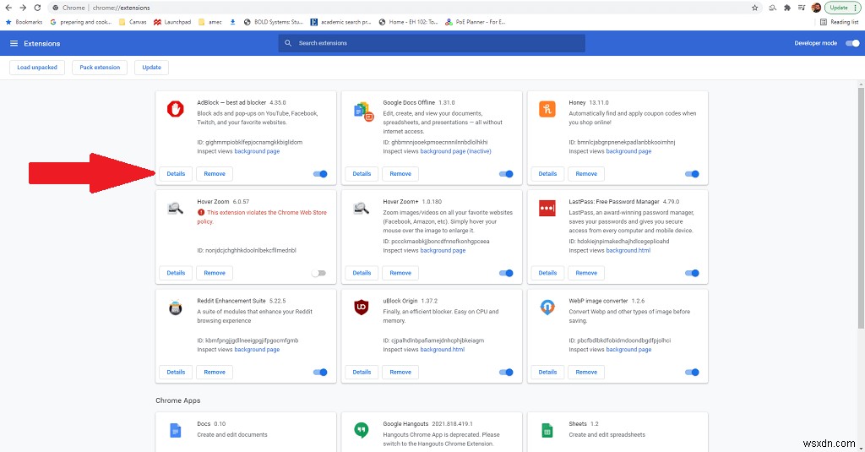
Task: Click the Load unpacked button
Action: coord(37,68)
